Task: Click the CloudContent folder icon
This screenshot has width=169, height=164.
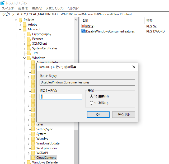Action: [x=33, y=158]
